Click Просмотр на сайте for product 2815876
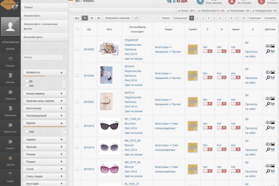The height and width of the screenshot is (186, 279). tap(251, 131)
